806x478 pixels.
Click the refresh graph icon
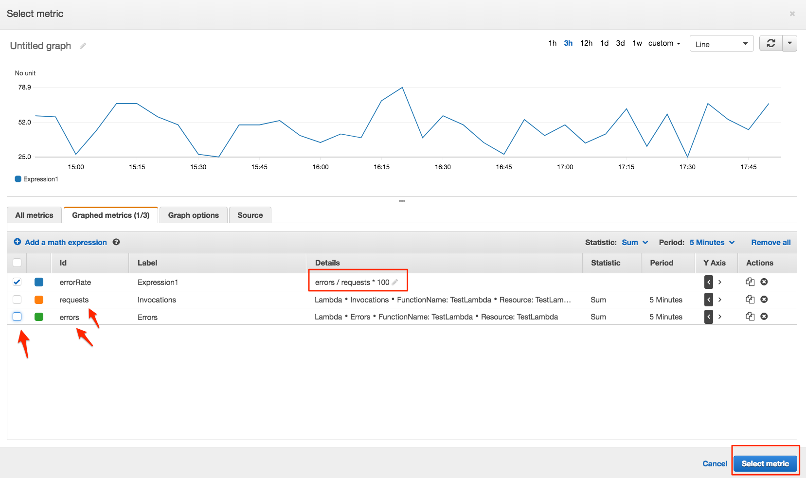point(771,43)
